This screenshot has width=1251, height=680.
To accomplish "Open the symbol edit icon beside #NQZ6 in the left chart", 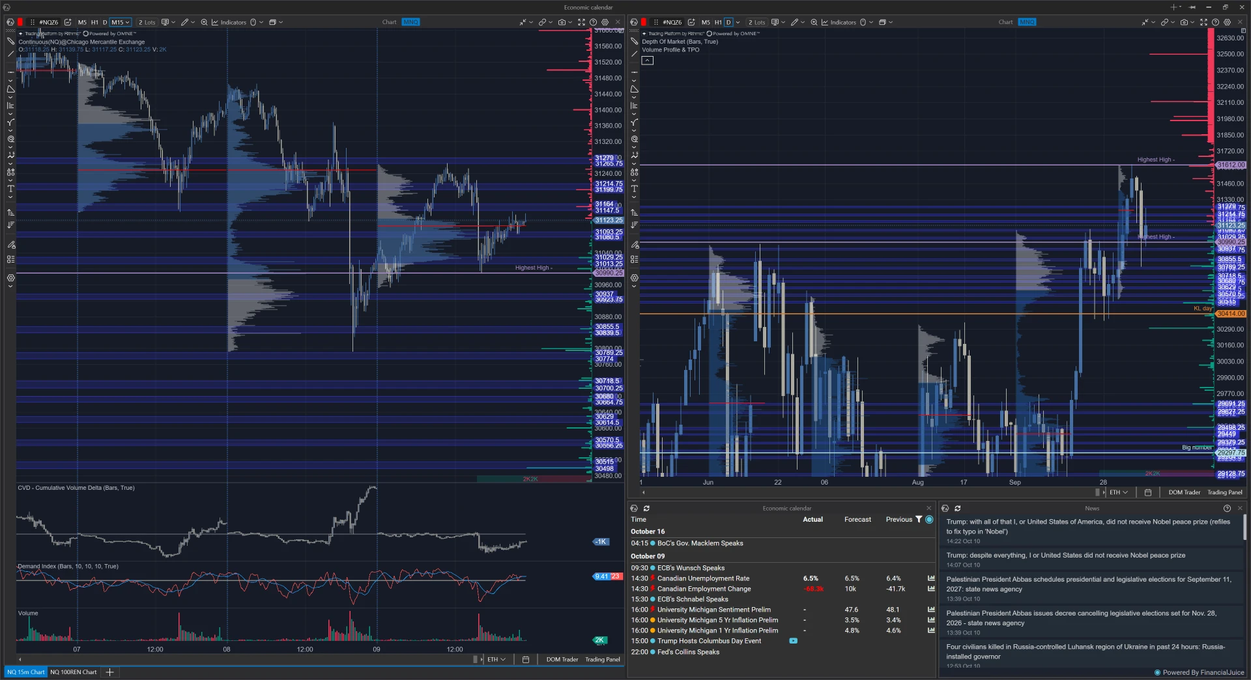I will (68, 22).
